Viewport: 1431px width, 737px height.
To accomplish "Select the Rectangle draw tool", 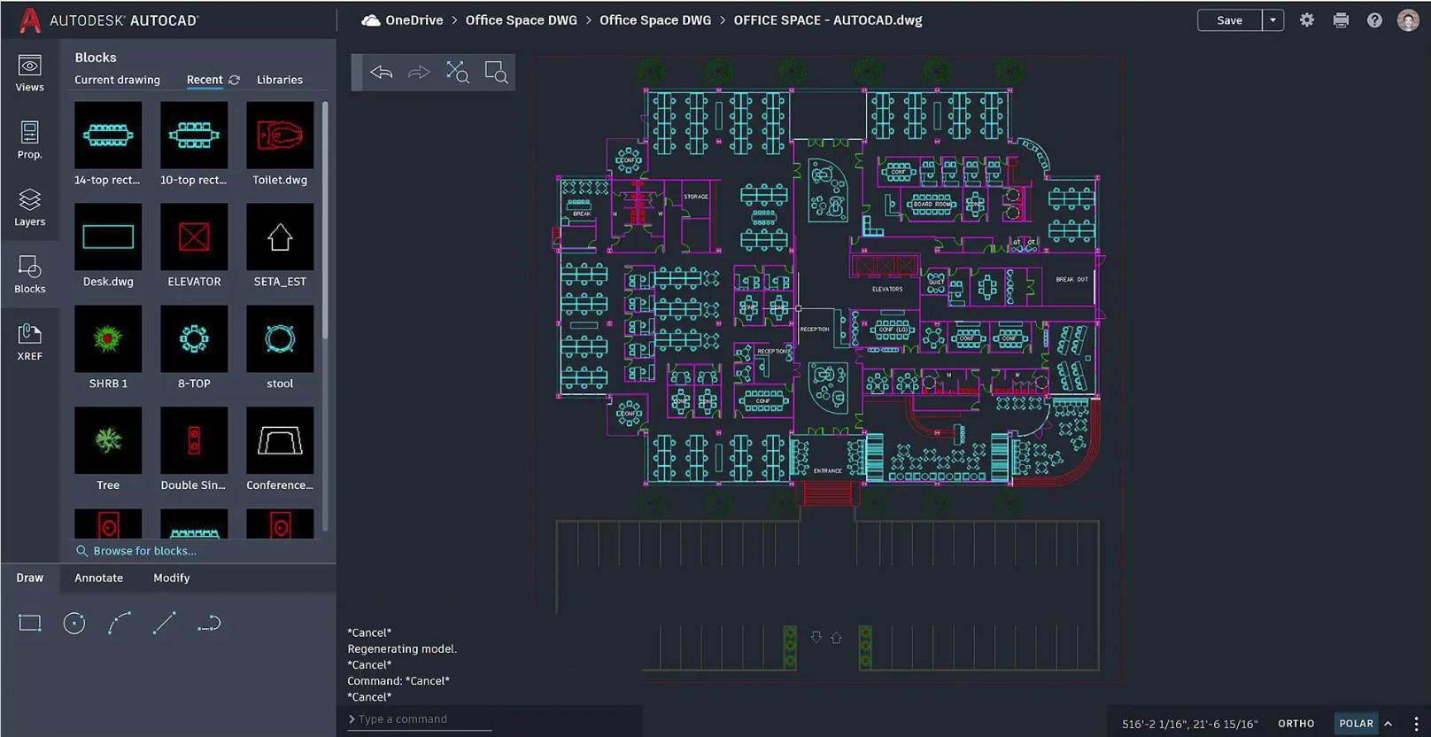I will (x=30, y=624).
